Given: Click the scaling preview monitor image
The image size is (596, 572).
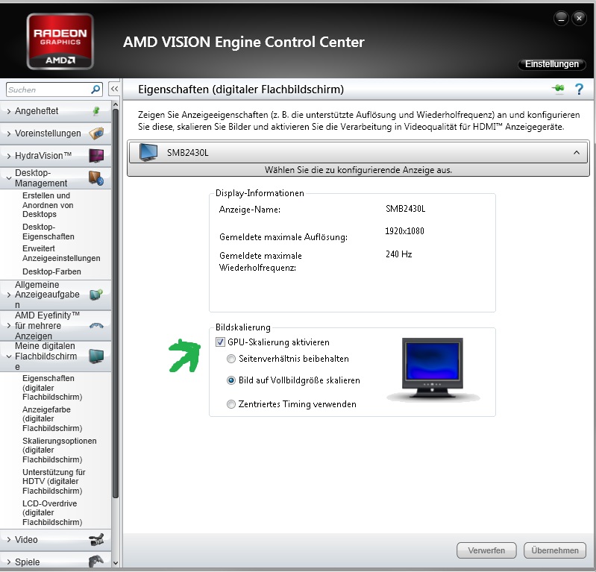Looking at the screenshot, I should coord(433,368).
